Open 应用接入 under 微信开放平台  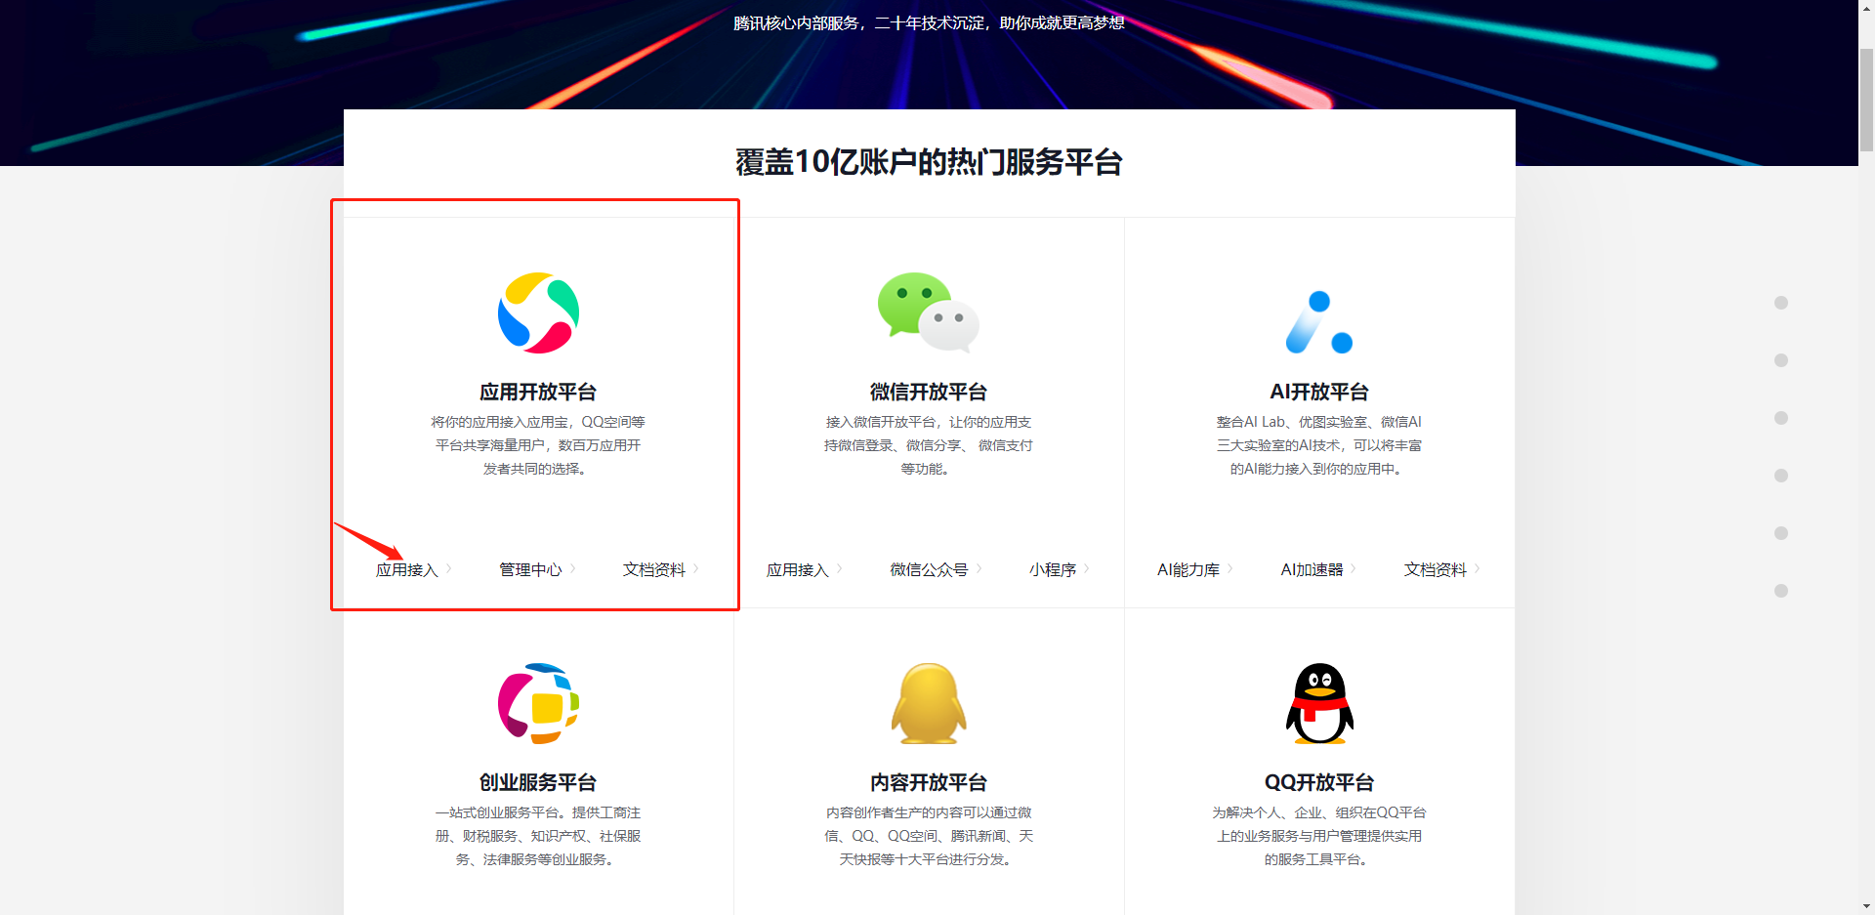point(798,569)
